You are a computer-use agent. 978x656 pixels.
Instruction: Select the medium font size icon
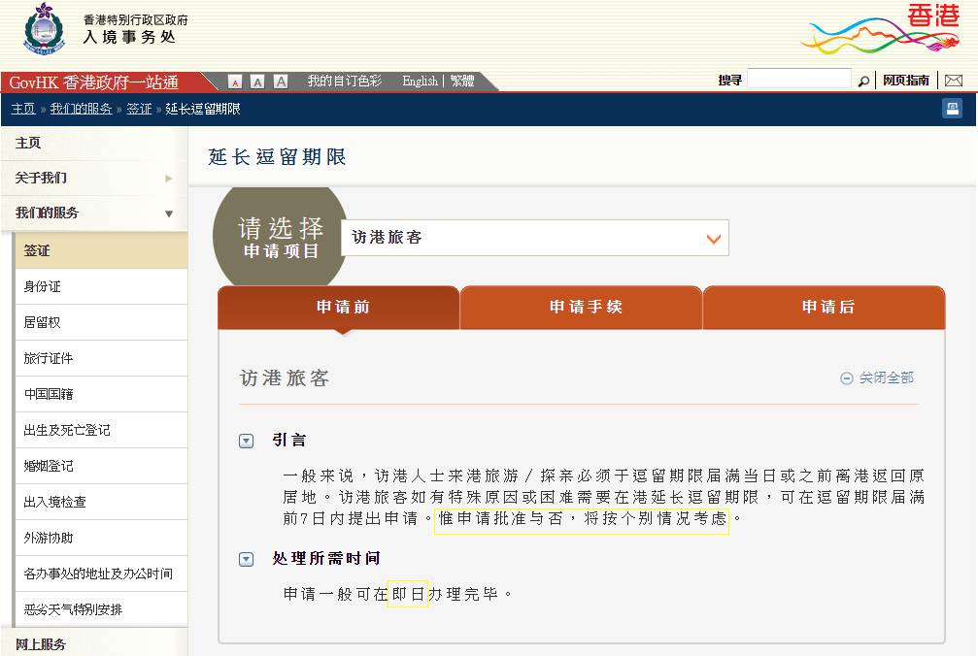click(256, 81)
